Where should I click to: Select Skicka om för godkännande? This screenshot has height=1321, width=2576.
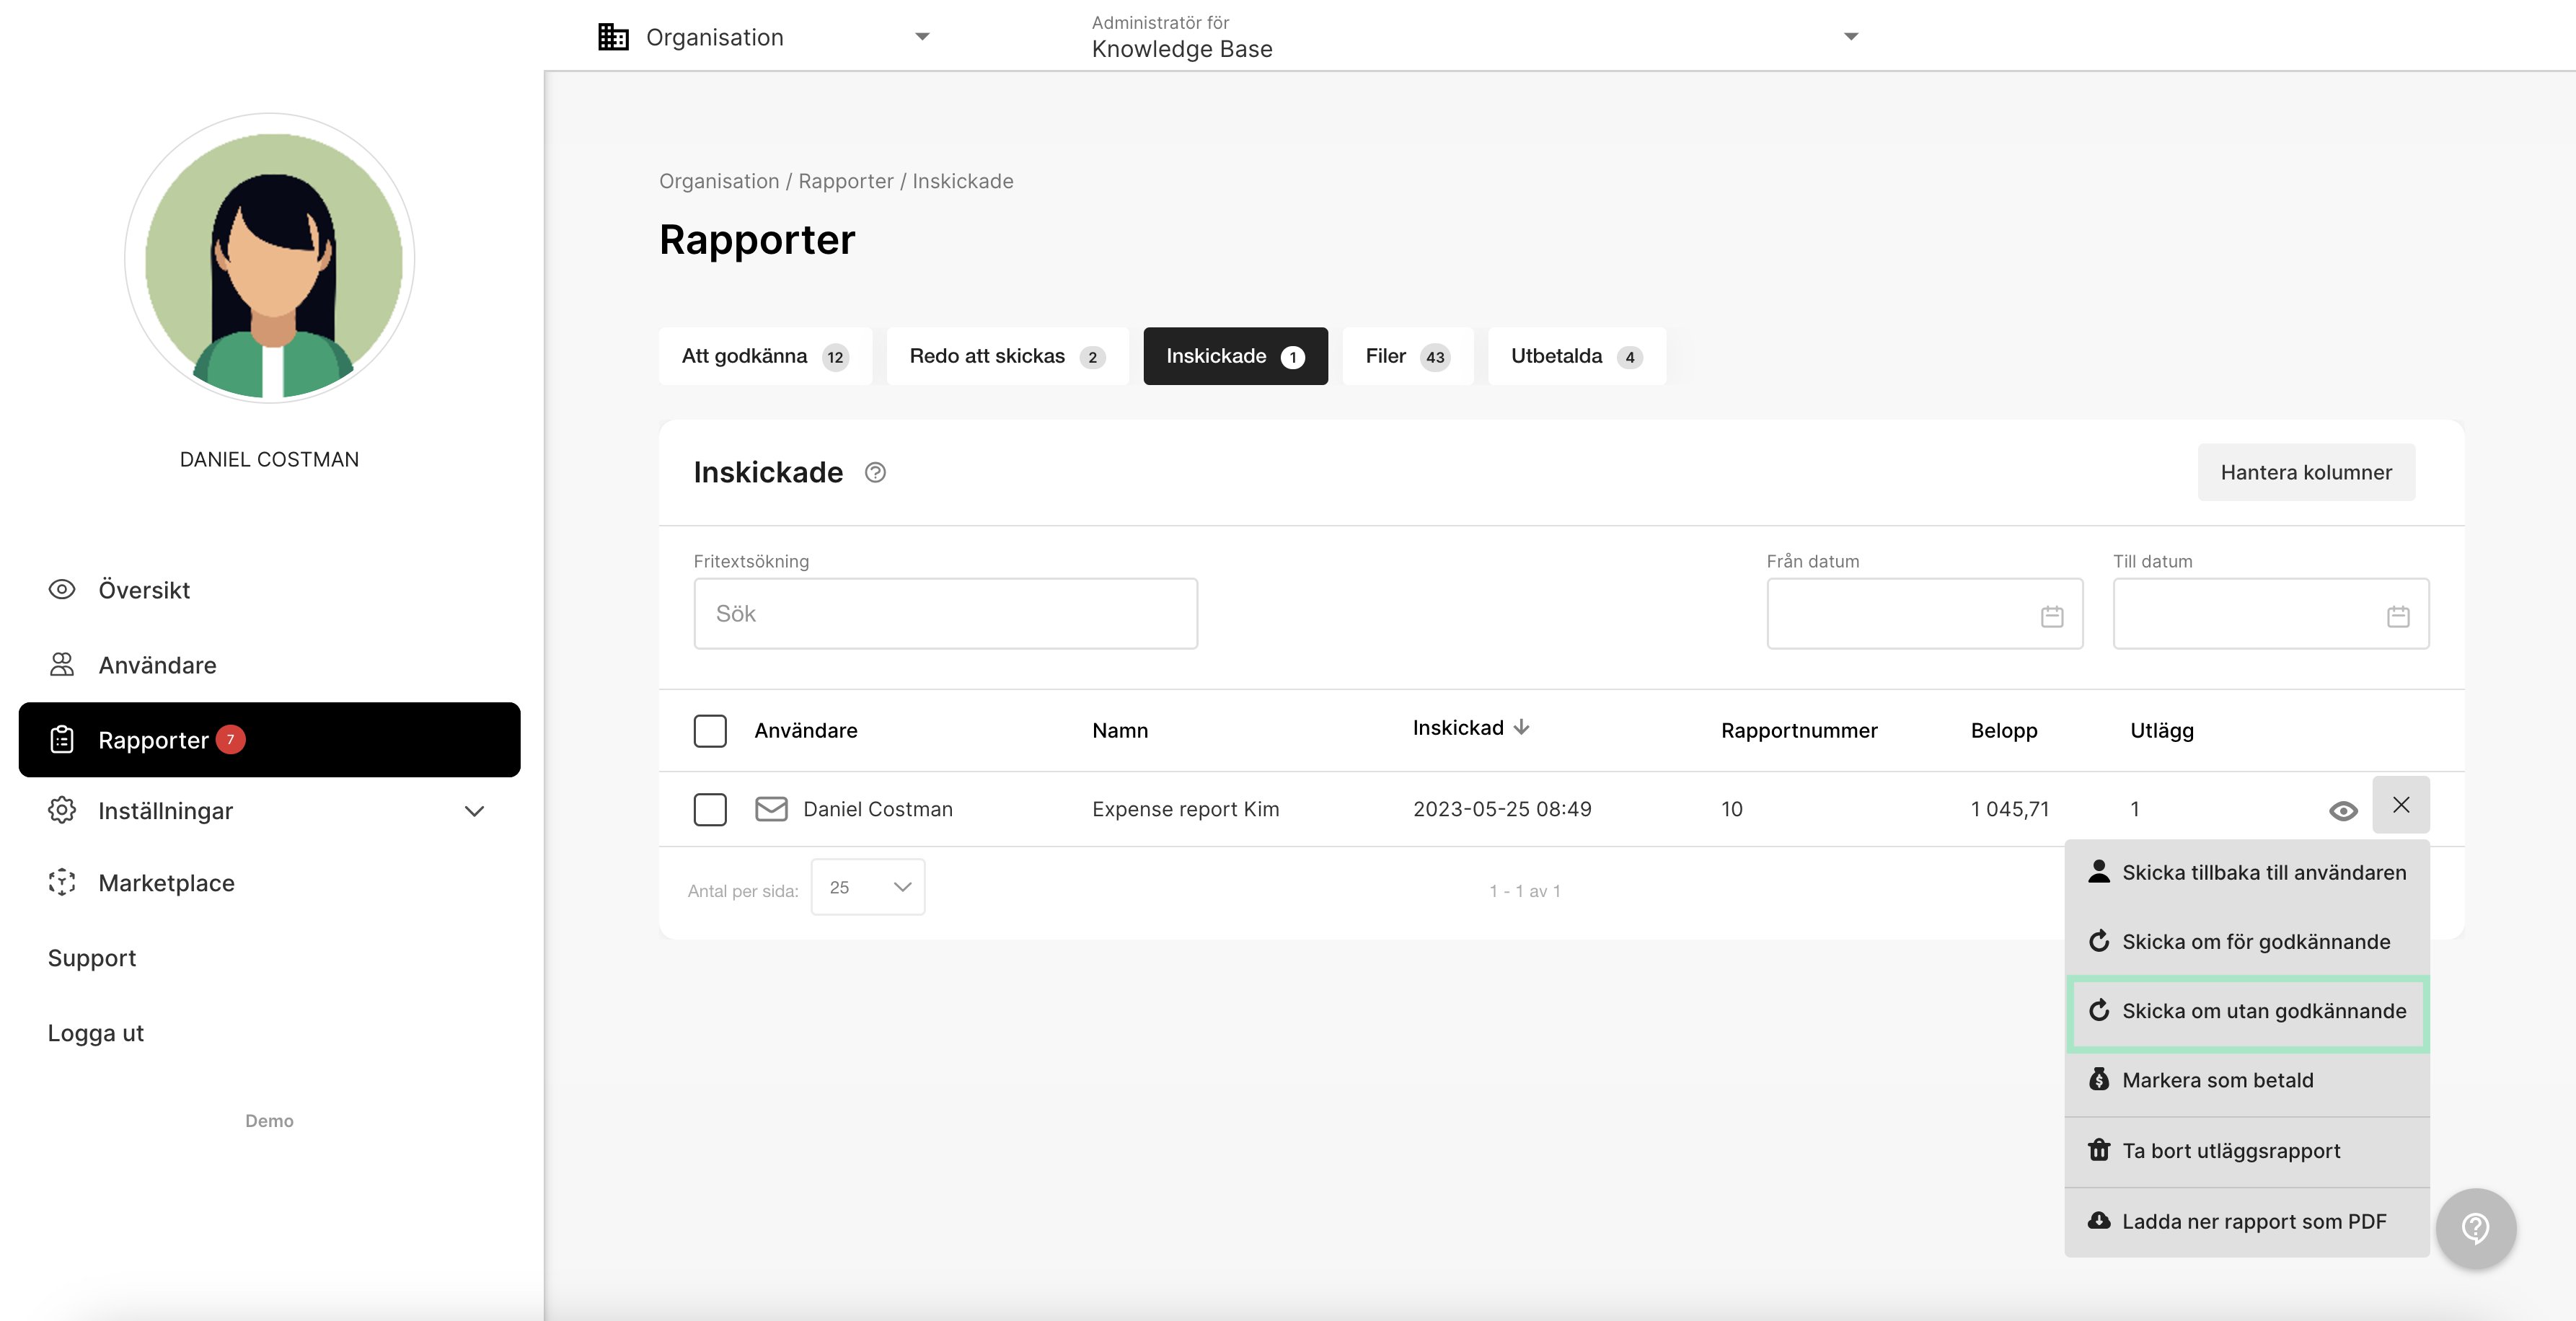pos(2247,942)
